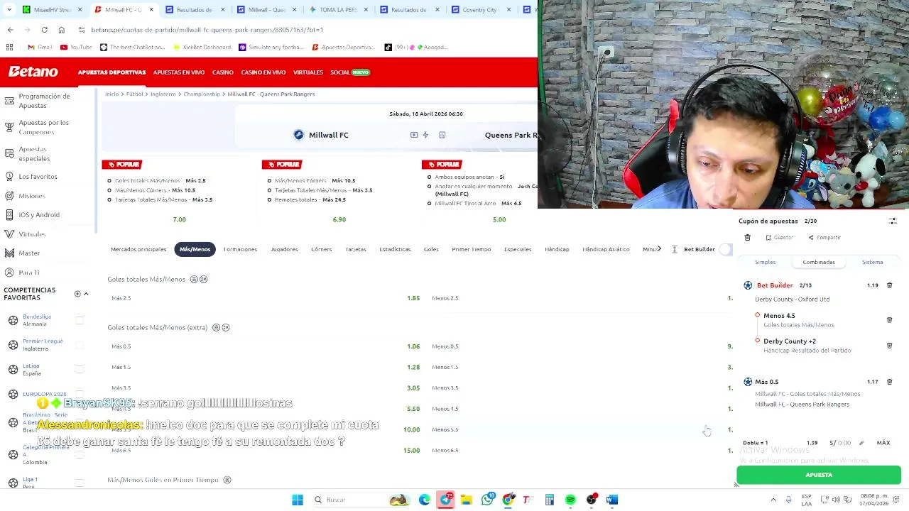Open the Calculator from the taskbar
909x511 pixels.
coord(549,500)
